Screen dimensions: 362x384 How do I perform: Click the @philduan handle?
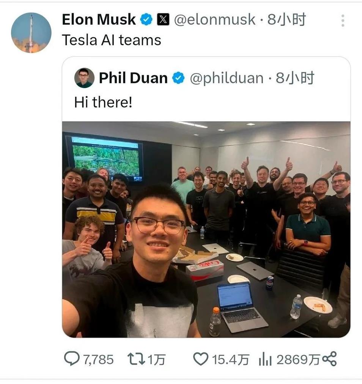[227, 78]
